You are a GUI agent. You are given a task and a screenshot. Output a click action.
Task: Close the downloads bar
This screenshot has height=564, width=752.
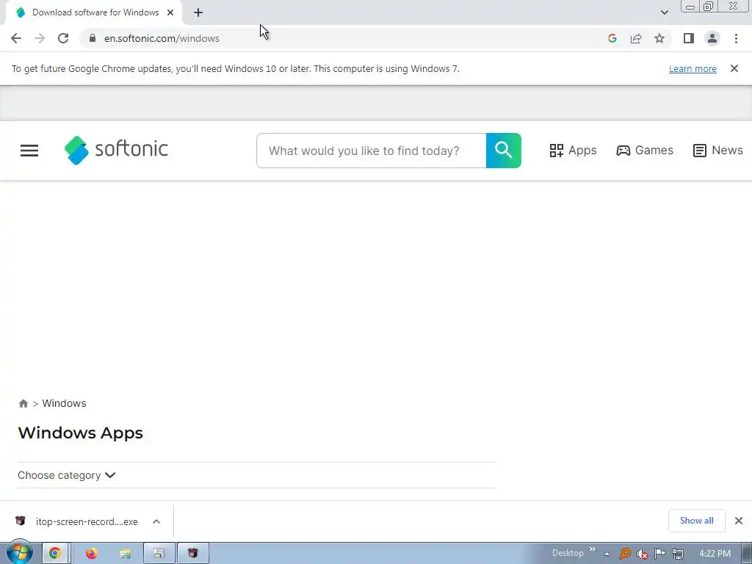[x=739, y=521]
